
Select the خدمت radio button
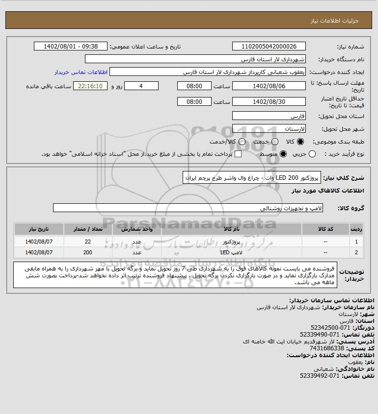tap(275, 142)
